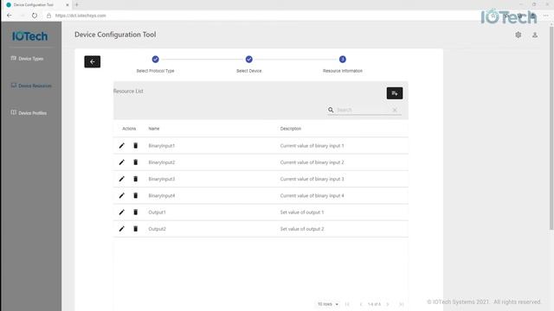Delete the Output1 resource
The image size is (554, 311).
[x=135, y=212]
